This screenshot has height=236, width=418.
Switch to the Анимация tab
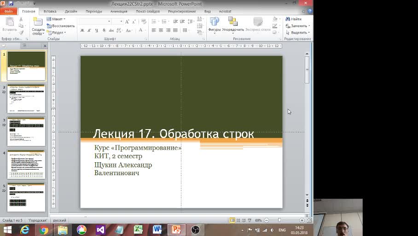tap(119, 12)
